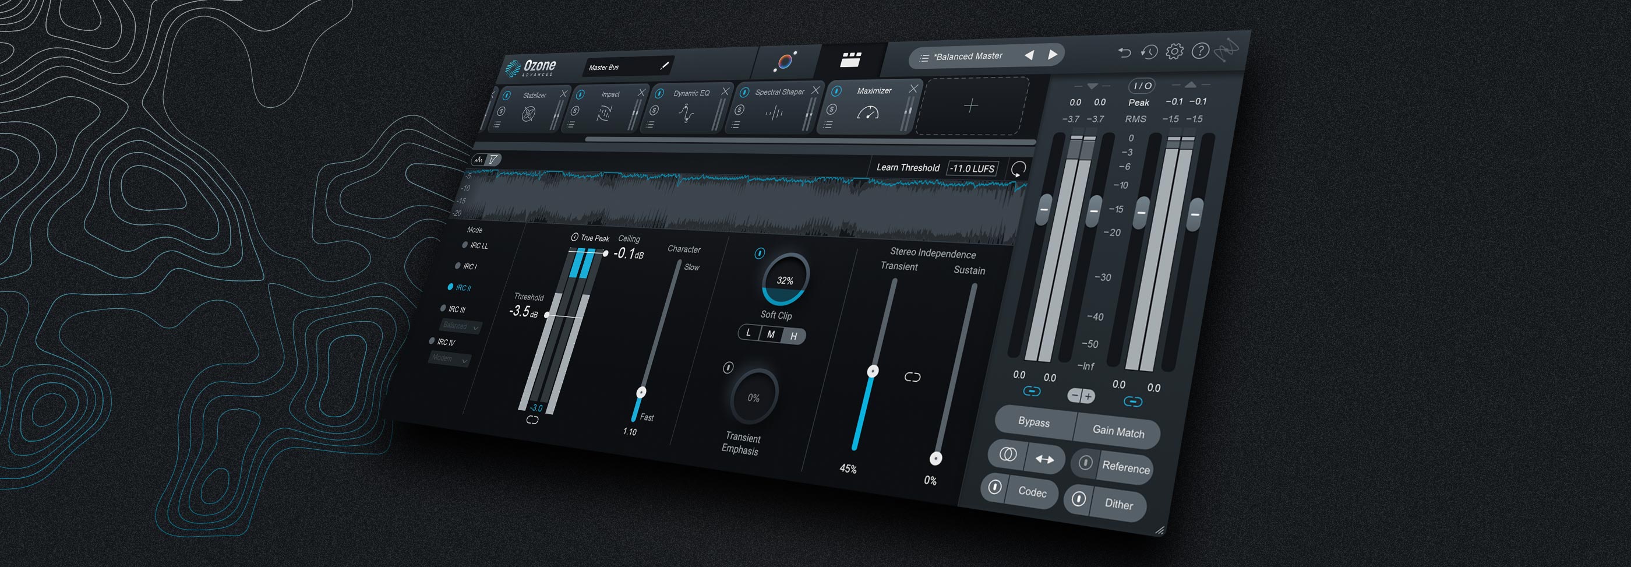The width and height of the screenshot is (1631, 567).
Task: Click the Character slider handle
Action: point(641,392)
